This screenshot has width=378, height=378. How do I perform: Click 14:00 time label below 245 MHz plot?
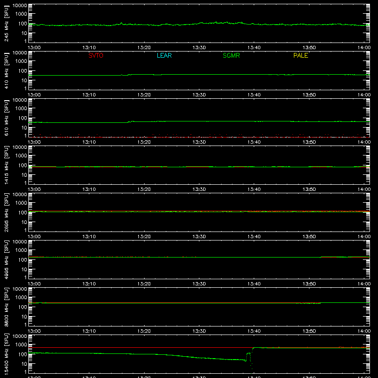pyautogui.click(x=364, y=48)
